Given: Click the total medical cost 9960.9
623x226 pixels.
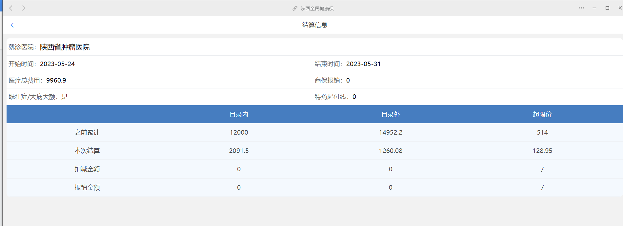Looking at the screenshot, I should point(56,80).
